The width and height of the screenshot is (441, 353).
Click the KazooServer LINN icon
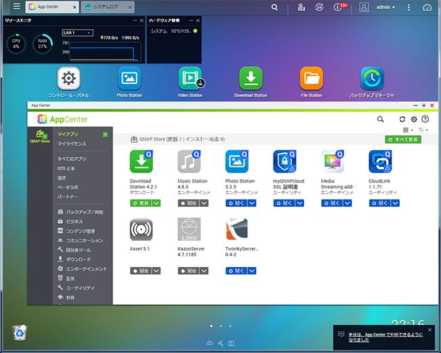coord(189,229)
